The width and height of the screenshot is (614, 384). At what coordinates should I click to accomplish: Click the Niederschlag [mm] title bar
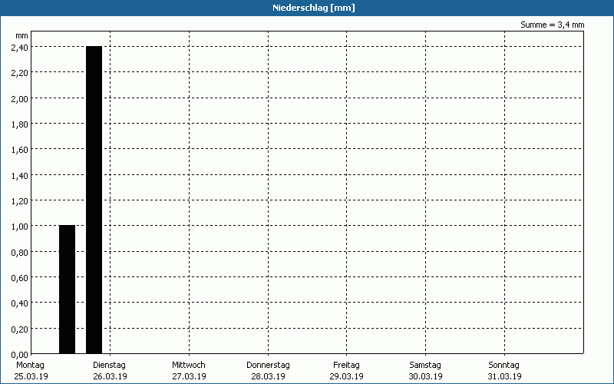pyautogui.click(x=307, y=8)
